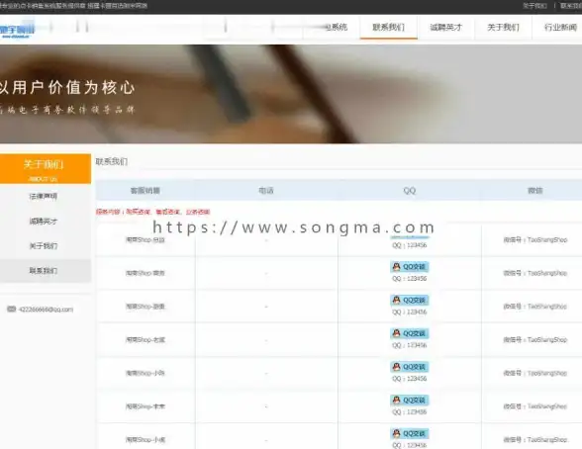Click the Shop-小陈 staff name cell
Screen dimensions: 582x449
coord(145,373)
